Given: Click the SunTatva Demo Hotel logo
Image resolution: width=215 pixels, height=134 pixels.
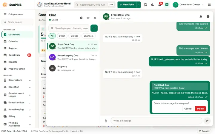Looking at the screenshot, I should 40,5.
